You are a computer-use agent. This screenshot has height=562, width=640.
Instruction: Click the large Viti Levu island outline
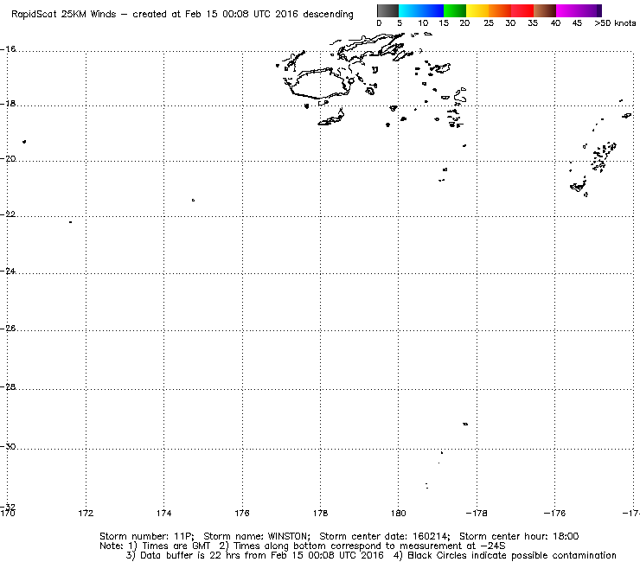[318, 84]
